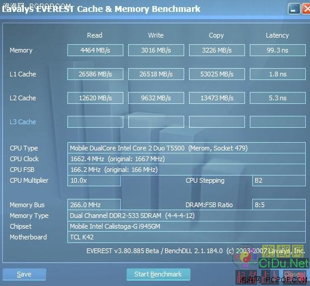Image resolution: width=310 pixels, height=286 pixels.
Task: Click L2 Cache Latency 5.3 ns
Action: (278, 98)
